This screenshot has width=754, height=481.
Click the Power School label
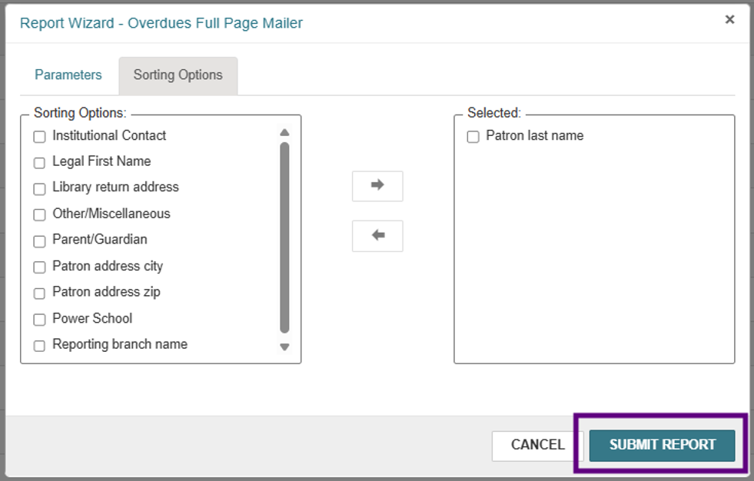(92, 319)
